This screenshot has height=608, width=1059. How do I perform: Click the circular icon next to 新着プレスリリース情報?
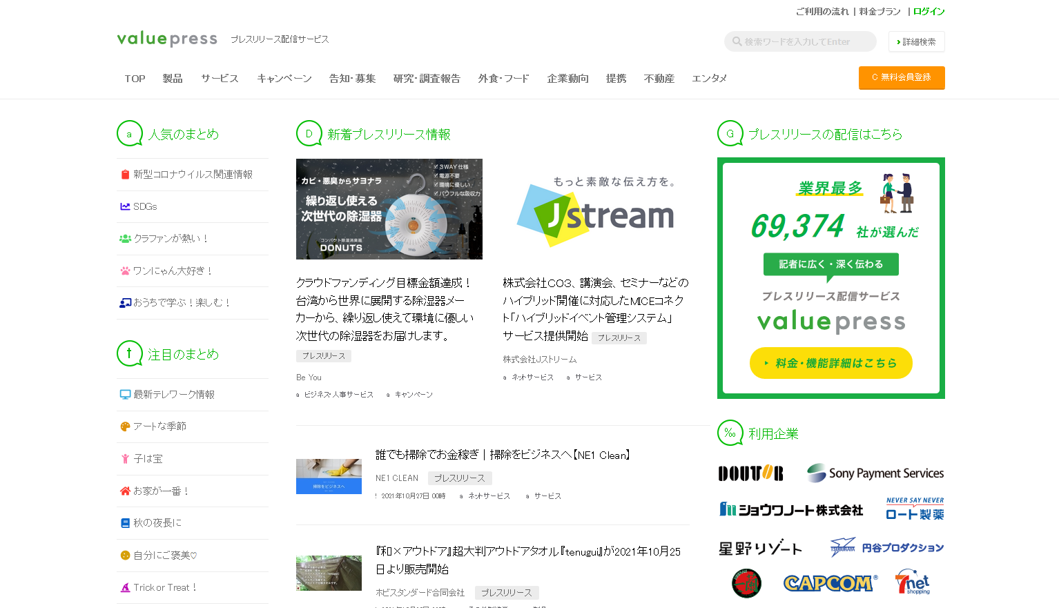point(309,134)
